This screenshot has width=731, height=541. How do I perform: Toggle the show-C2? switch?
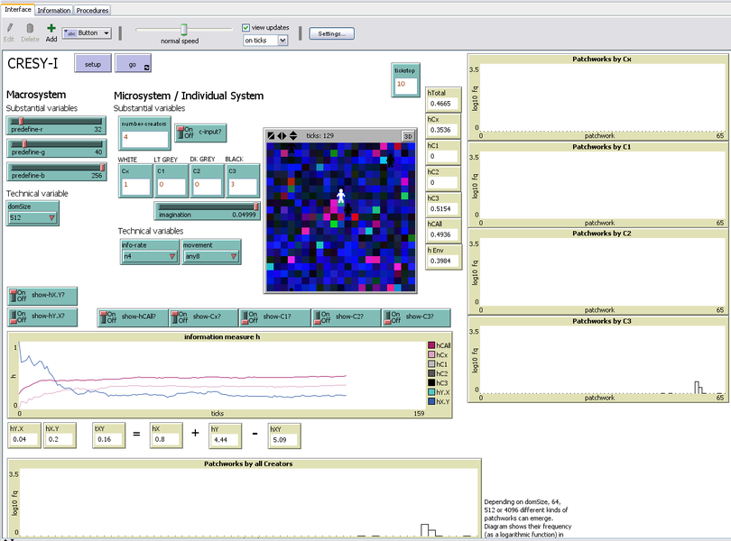click(347, 317)
